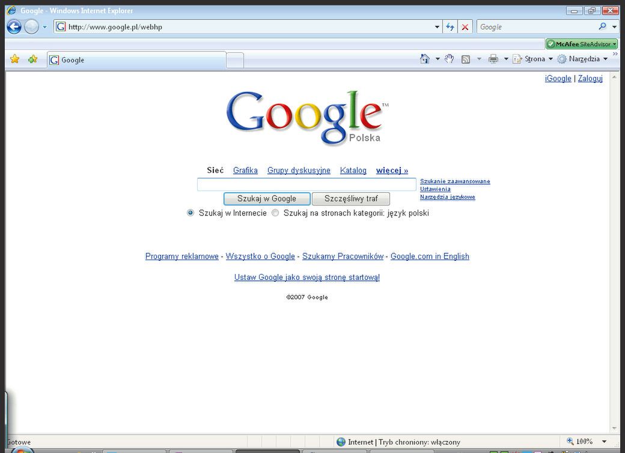Viewport: 625px width, 453px height.
Task: Click the page scrollbar down arrow
Action: 614,428
